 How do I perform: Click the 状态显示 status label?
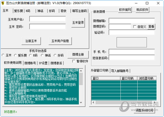point(10,112)
